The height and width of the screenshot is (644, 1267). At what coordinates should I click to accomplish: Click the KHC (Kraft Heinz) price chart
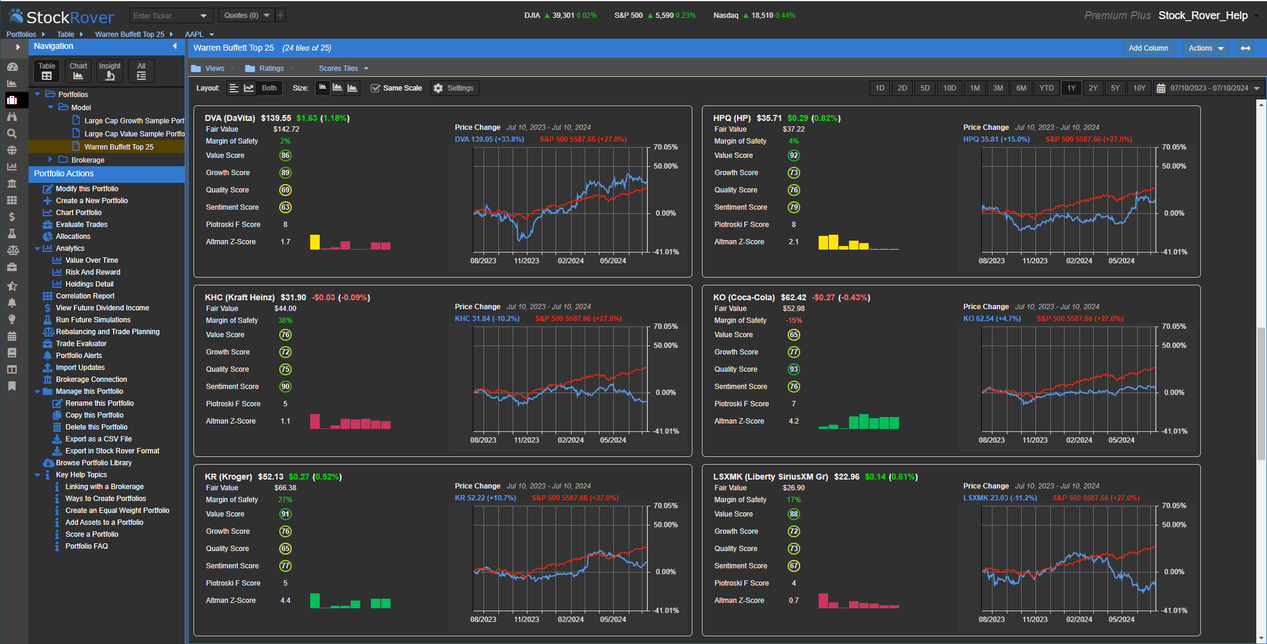click(x=560, y=378)
